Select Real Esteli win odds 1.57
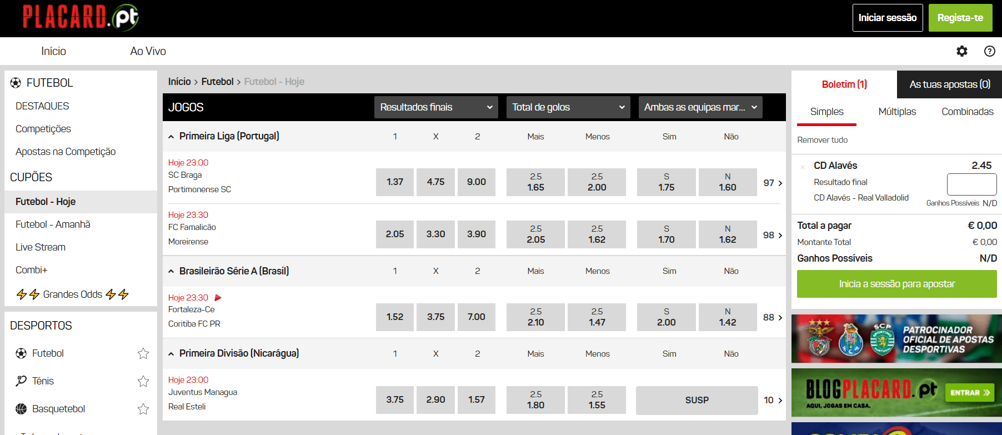Image resolution: width=1002 pixels, height=435 pixels. coord(477,400)
